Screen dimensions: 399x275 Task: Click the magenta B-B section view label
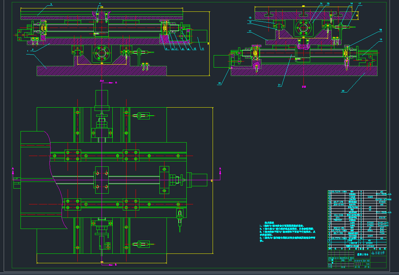[x=303, y=86]
